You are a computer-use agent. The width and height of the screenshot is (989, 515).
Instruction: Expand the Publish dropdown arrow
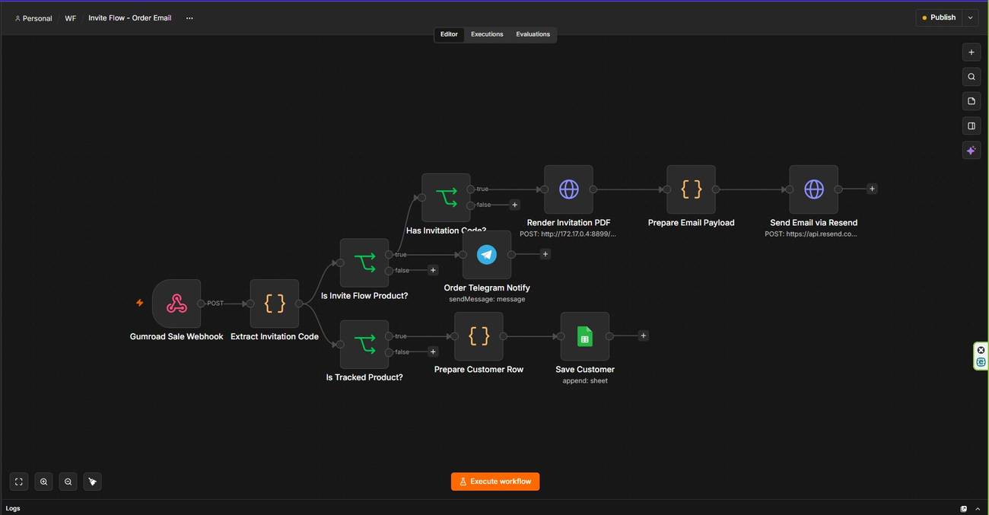pos(970,17)
